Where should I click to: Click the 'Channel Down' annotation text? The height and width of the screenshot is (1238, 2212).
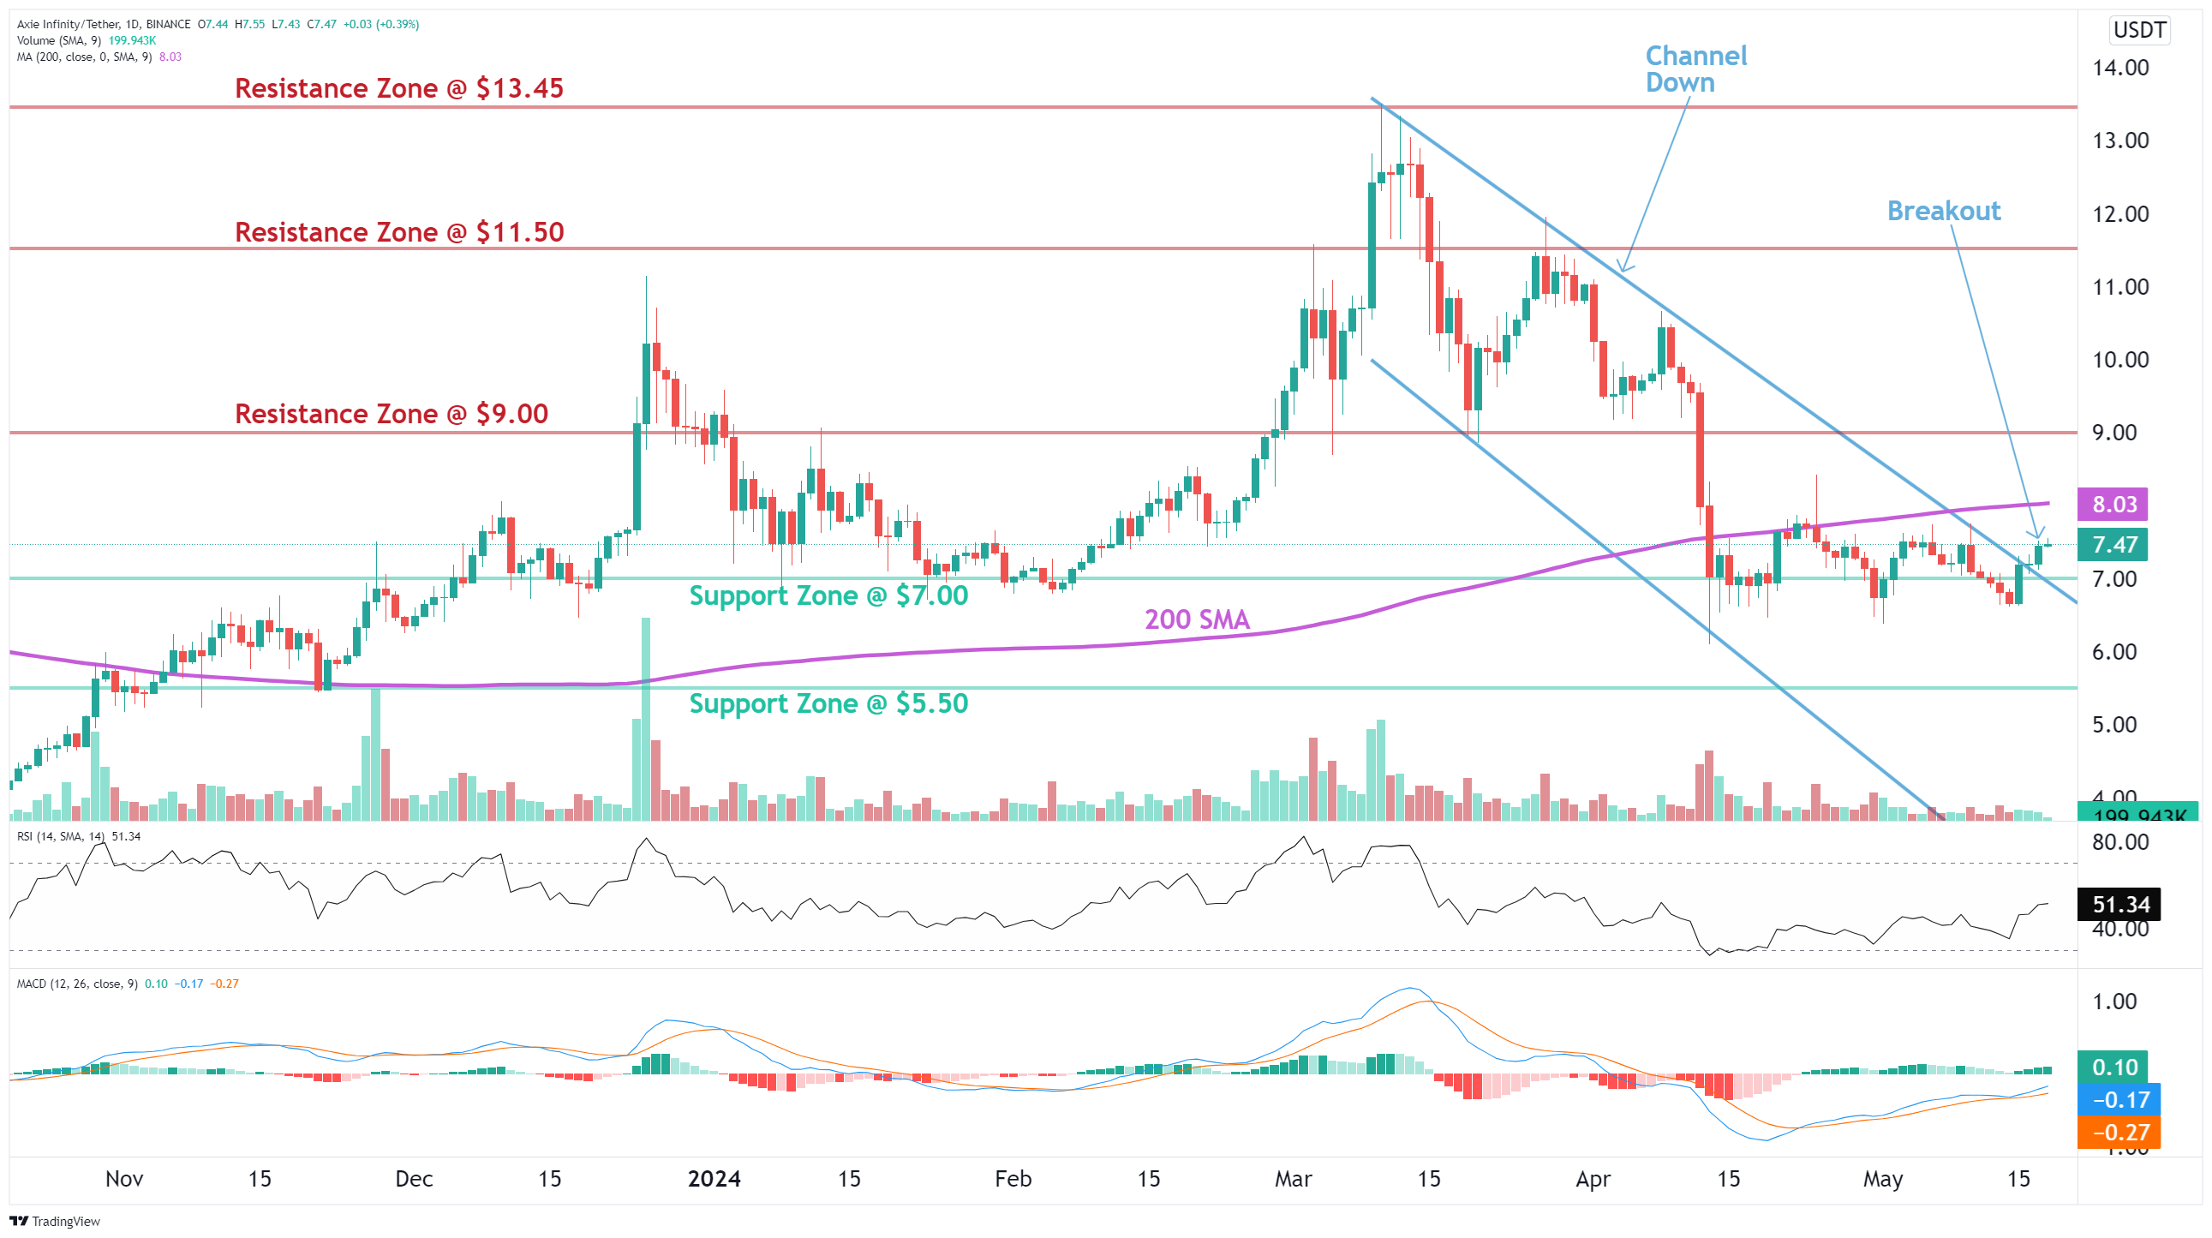(x=1695, y=69)
